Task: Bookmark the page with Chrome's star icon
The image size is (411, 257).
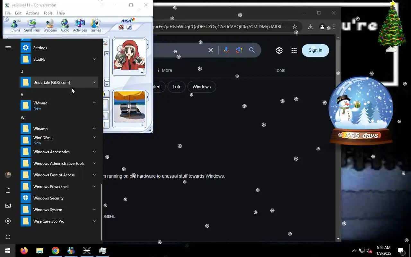Action: [x=295, y=27]
